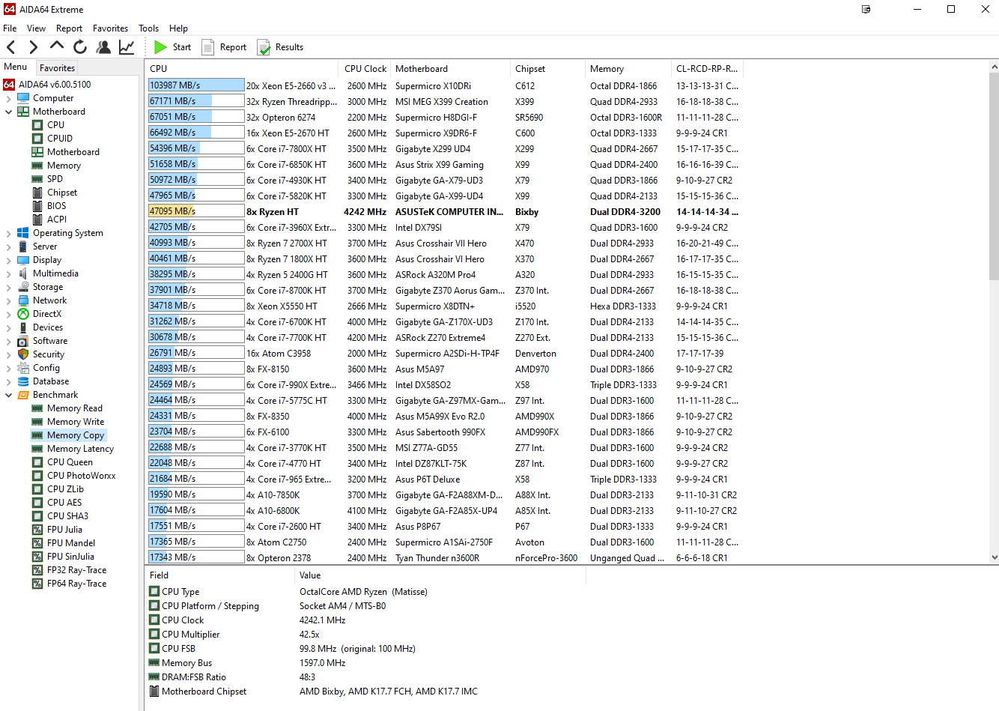Click the 103987 MB/s result bar
Screen dimensions: 999x711
[196, 85]
